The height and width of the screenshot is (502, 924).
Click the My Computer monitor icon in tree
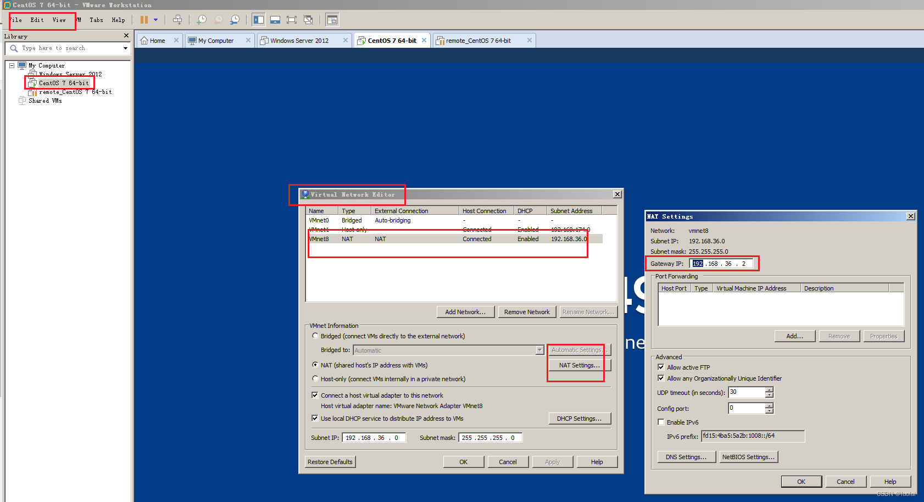[22, 65]
